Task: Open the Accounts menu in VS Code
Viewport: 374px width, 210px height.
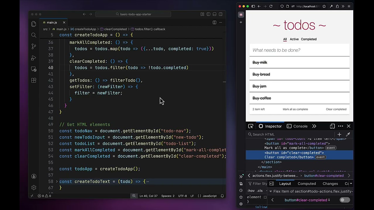Action: coord(34,176)
